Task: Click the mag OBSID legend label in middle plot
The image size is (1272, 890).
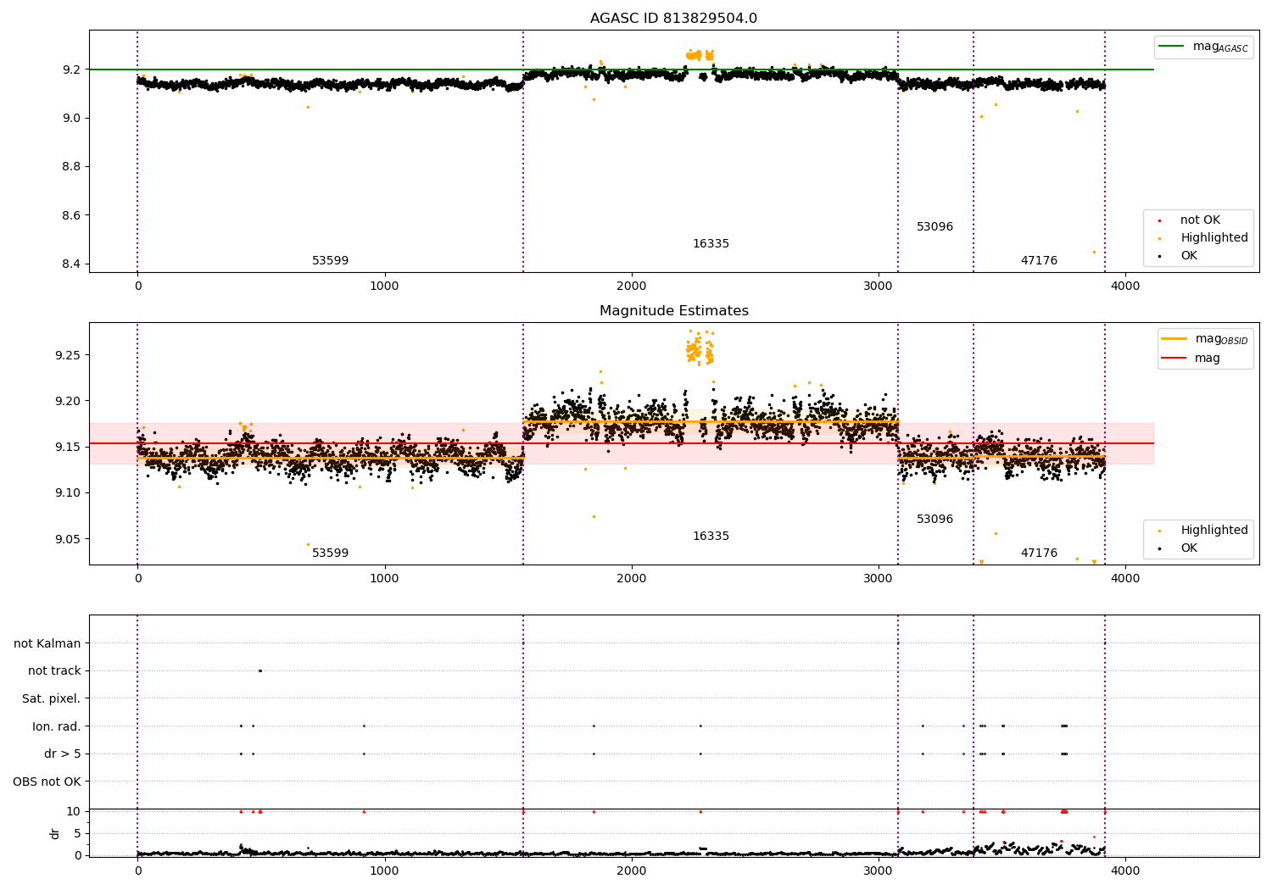Action: click(x=1222, y=339)
